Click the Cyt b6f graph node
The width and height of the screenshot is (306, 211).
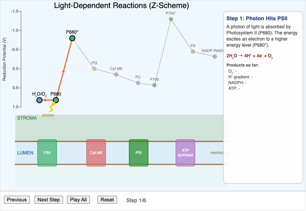click(116, 74)
